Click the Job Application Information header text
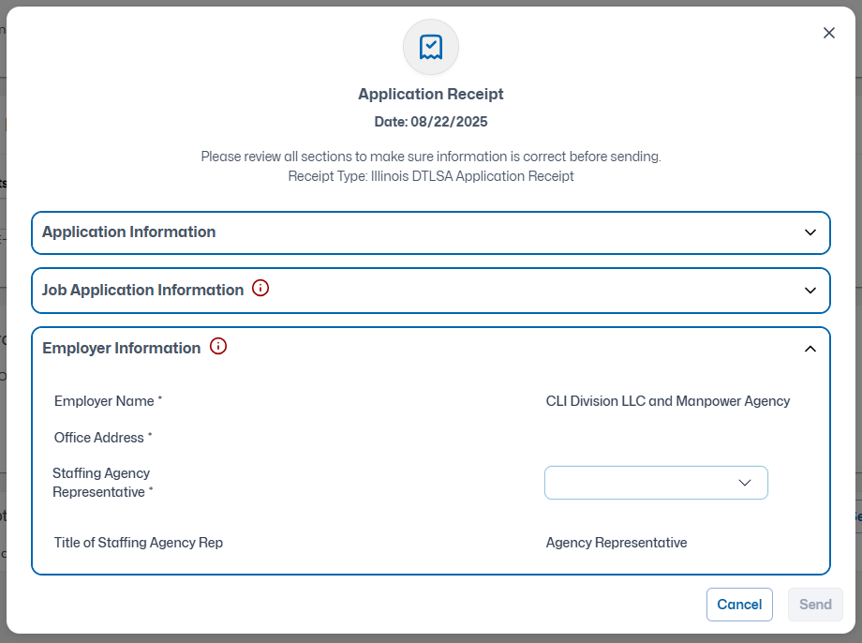Image resolution: width=862 pixels, height=643 pixels. (x=143, y=290)
